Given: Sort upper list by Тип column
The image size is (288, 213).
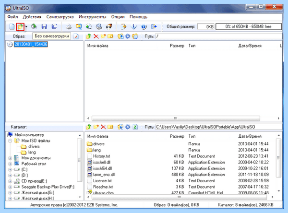Looking at the screenshot, I should coord(192,46).
